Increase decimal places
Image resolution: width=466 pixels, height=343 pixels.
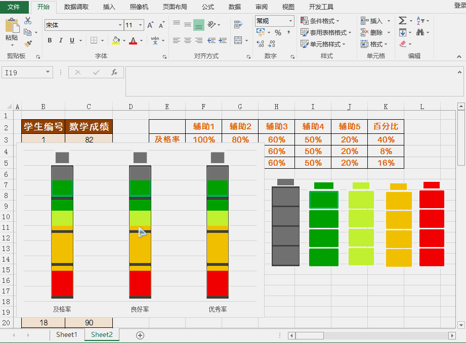[260, 44]
